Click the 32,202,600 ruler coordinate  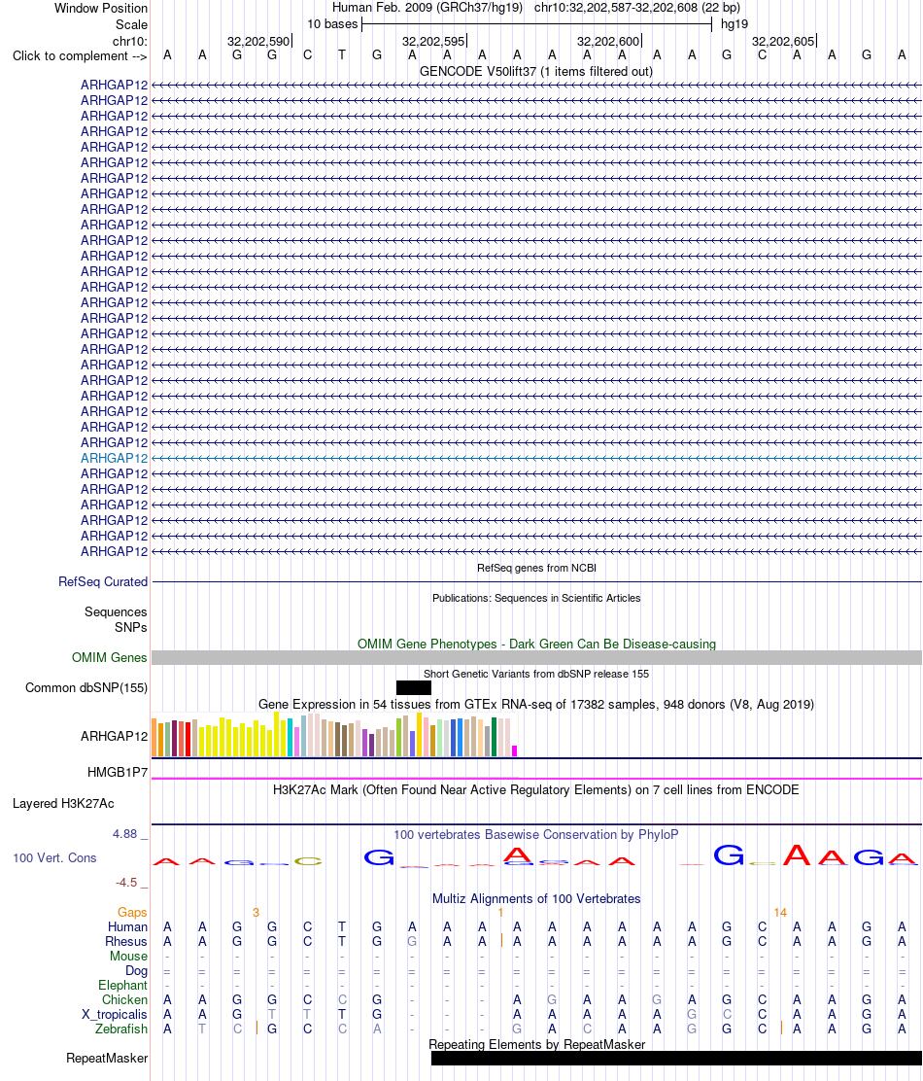tap(608, 42)
